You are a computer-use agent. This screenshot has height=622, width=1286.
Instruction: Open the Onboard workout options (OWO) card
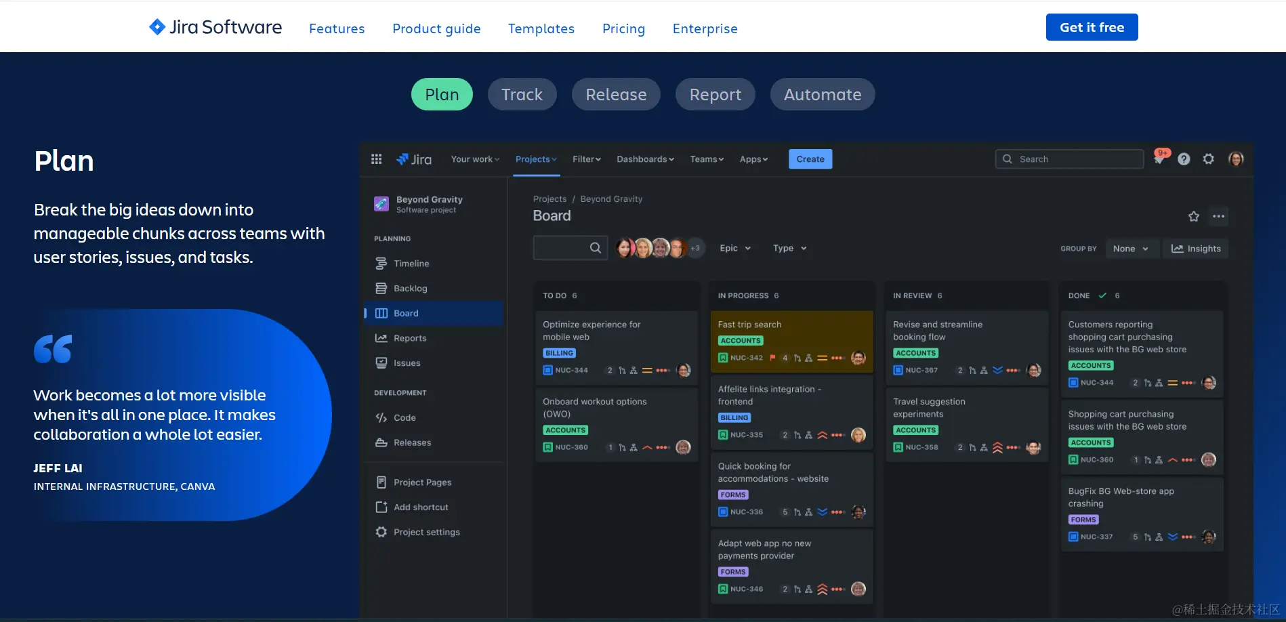616,425
